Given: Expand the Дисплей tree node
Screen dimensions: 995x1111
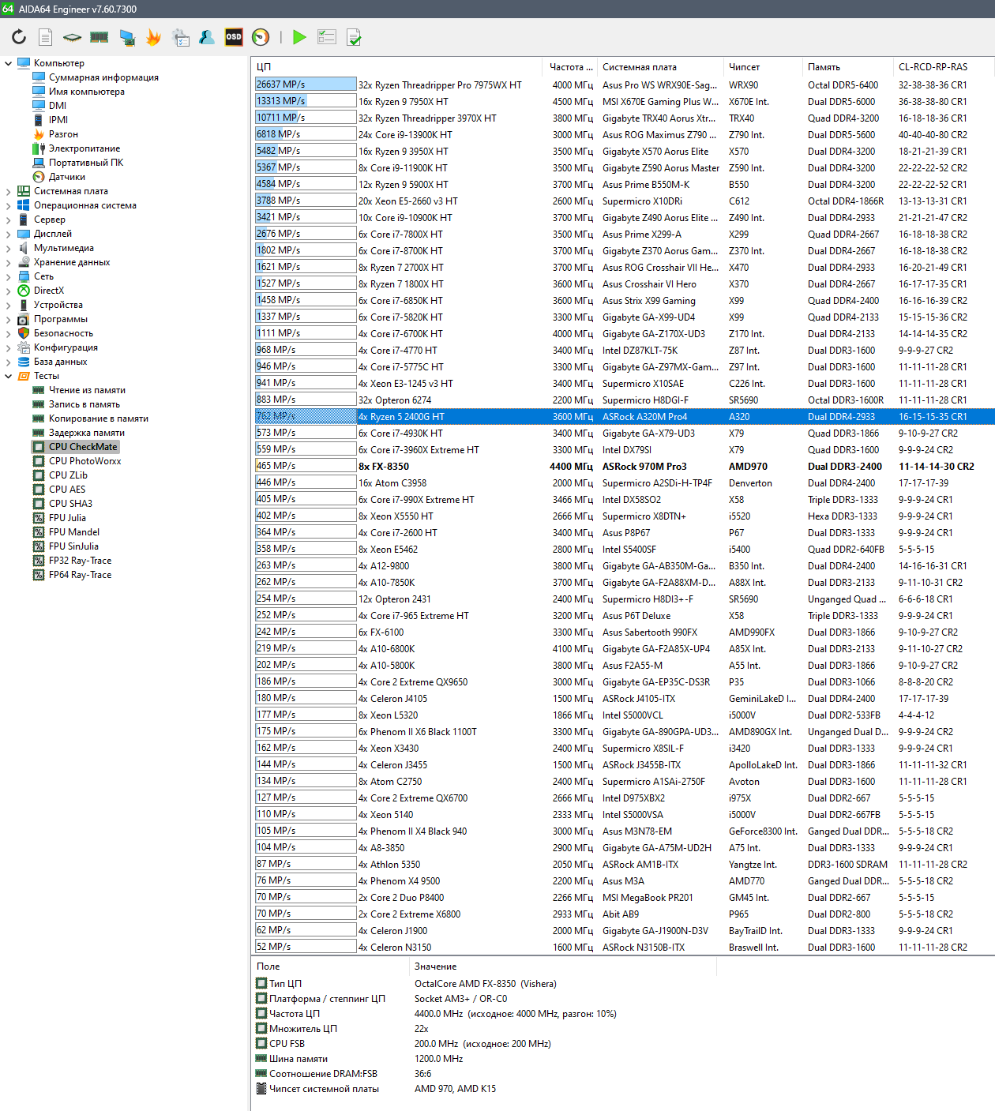Looking at the screenshot, I should click(x=8, y=234).
